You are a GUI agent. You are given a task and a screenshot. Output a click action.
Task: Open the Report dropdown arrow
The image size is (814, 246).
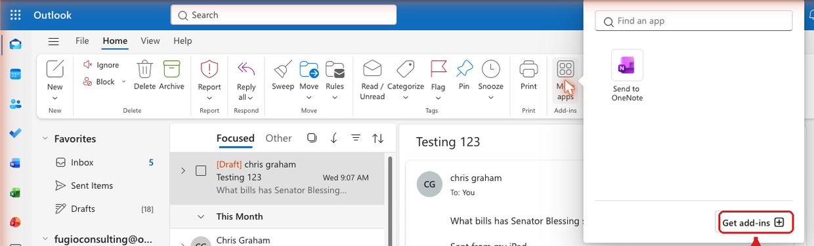pos(209,98)
